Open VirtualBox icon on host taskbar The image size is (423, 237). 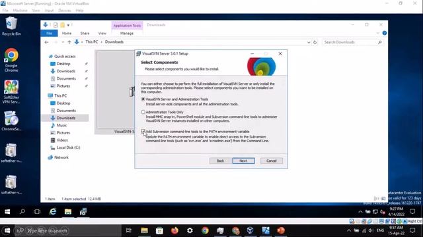pyautogui.click(x=250, y=230)
